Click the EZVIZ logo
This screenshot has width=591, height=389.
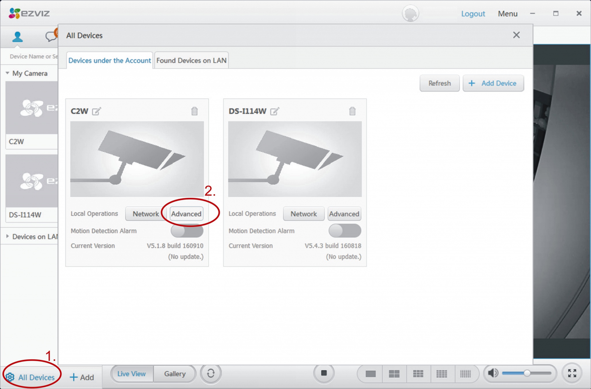tap(29, 13)
